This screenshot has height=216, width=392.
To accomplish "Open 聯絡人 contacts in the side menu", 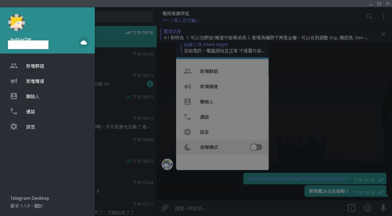I will [x=33, y=96].
